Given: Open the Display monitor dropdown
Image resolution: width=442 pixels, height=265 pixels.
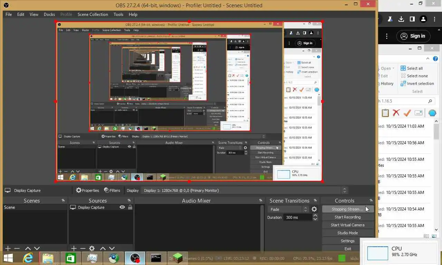Looking at the screenshot, I should coord(245,190).
